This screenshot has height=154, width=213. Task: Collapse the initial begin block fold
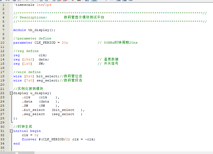11,131
